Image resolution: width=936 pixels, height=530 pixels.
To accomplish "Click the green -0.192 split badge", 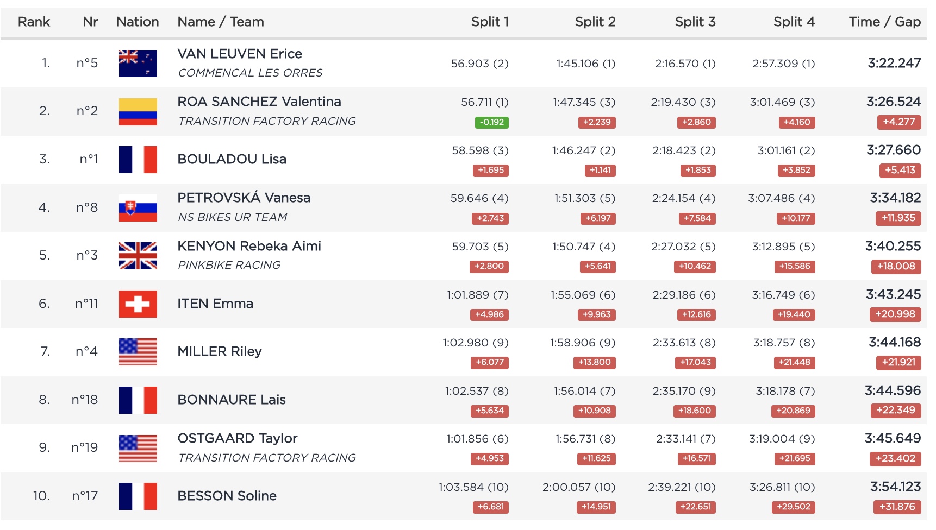I will pyautogui.click(x=491, y=122).
